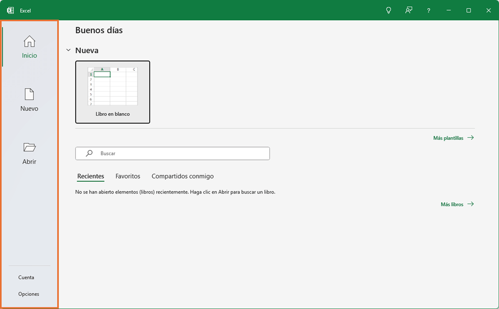Open the Nuevo page in sidebar

30,100
